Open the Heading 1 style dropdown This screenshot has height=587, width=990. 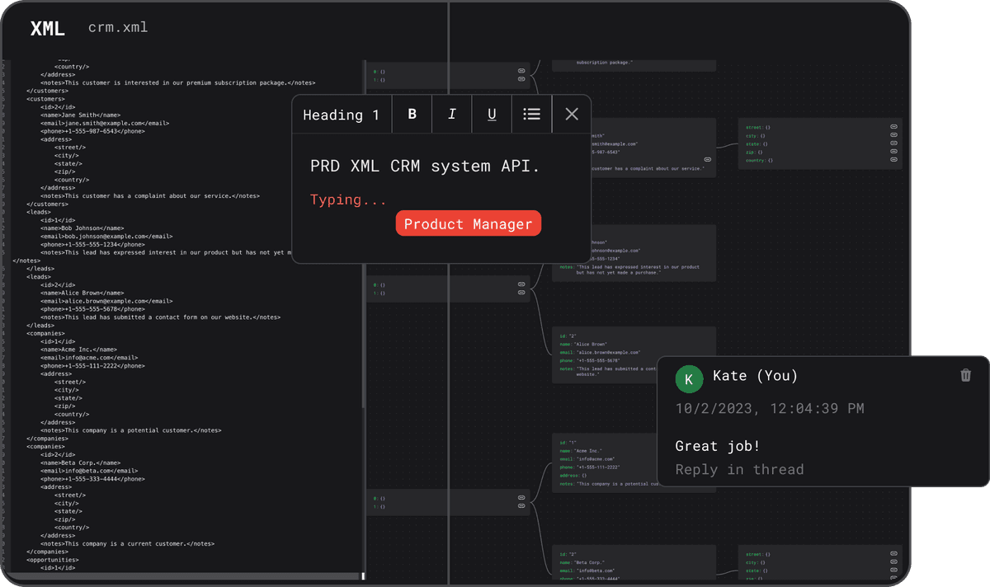[342, 114]
